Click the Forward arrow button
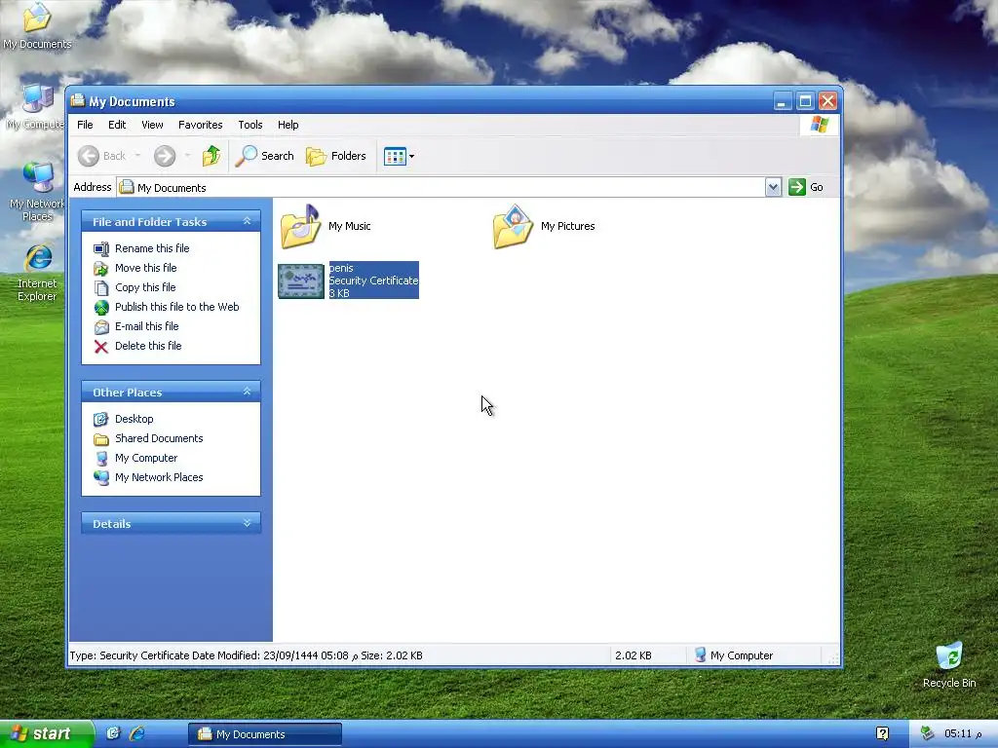Screen dimensions: 998x748 [165, 156]
